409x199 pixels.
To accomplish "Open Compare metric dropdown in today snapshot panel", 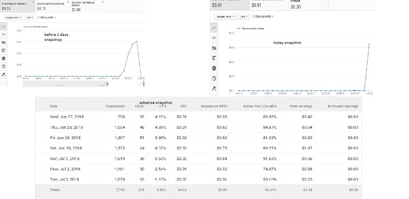I will 225,16.
